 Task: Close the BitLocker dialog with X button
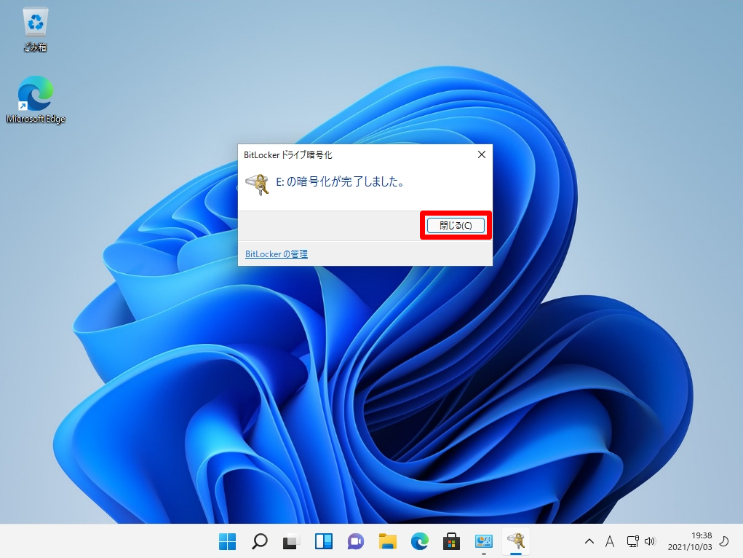click(x=482, y=154)
